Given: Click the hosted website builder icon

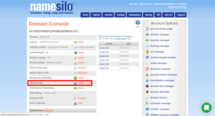Looking at the screenshot, I should point(147,57).
